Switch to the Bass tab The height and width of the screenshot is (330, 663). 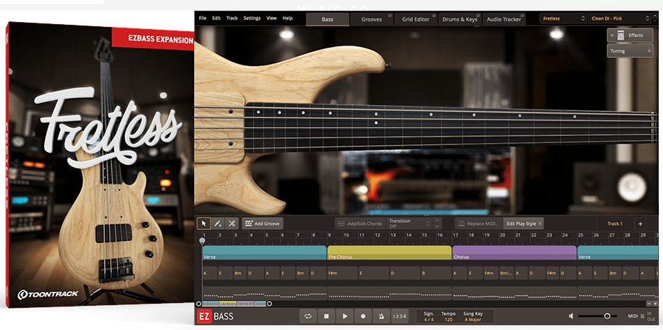pos(327,19)
